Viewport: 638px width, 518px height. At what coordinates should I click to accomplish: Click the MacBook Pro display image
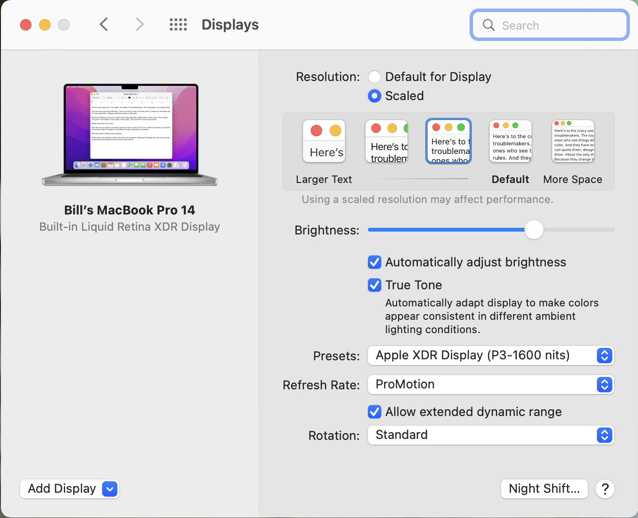[x=130, y=135]
